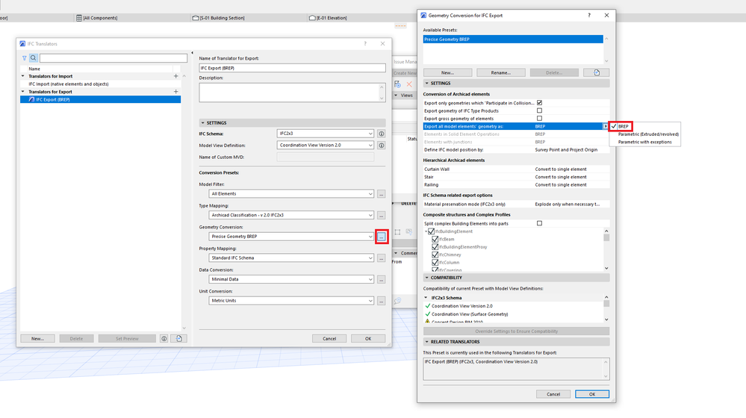Viewport: 746px width, 418px height.
Task: Add new translator for export plus icon
Action: pyautogui.click(x=176, y=92)
